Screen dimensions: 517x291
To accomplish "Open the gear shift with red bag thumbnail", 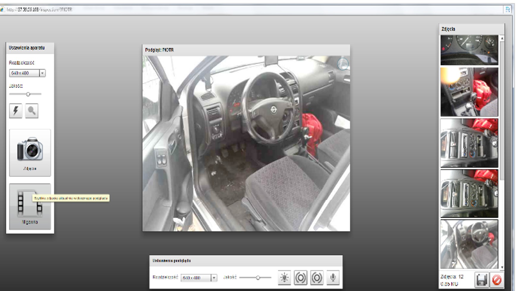I will (469, 92).
